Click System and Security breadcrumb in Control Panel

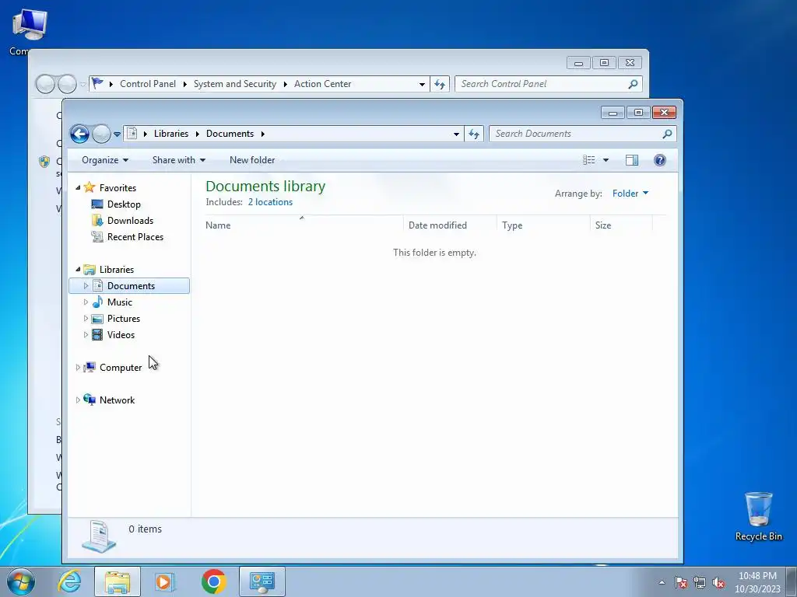click(x=235, y=84)
